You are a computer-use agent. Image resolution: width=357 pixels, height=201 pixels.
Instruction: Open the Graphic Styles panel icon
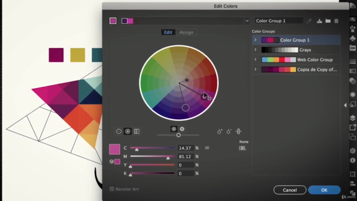click(x=353, y=104)
